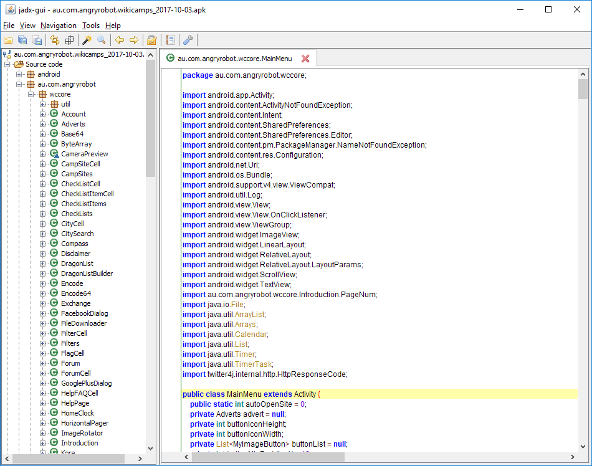Open the Help menu
The width and height of the screenshot is (592, 466).
click(113, 26)
